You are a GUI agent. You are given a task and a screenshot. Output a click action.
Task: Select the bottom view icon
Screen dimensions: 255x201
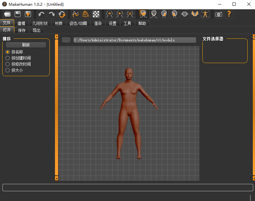point(195,14)
